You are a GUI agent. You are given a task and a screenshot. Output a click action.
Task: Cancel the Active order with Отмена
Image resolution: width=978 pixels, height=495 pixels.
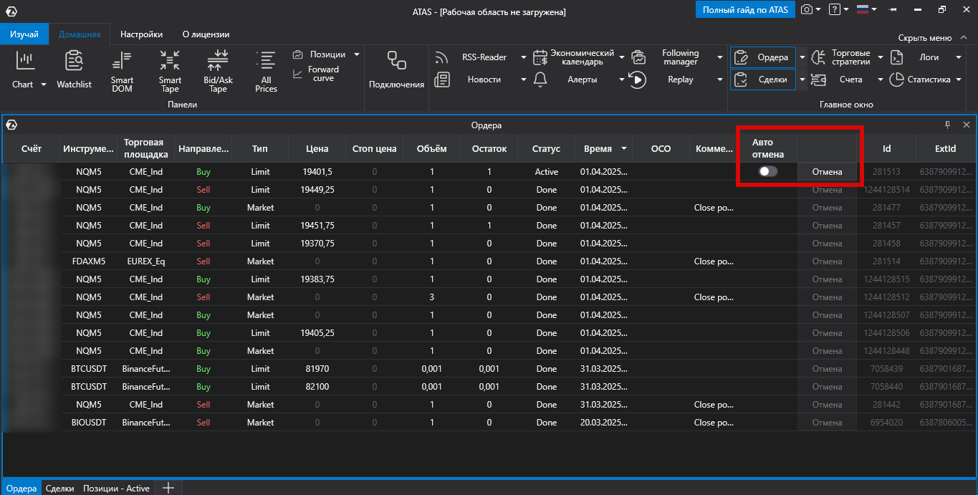(827, 172)
